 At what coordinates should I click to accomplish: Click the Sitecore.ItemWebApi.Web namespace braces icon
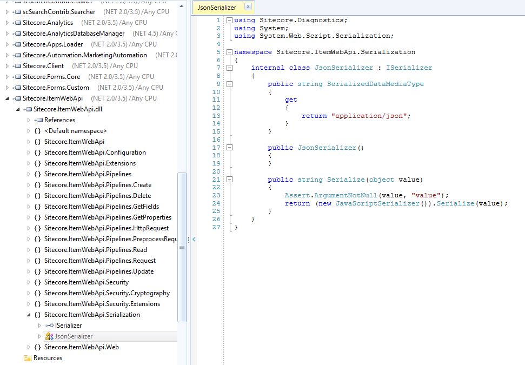coord(38,347)
